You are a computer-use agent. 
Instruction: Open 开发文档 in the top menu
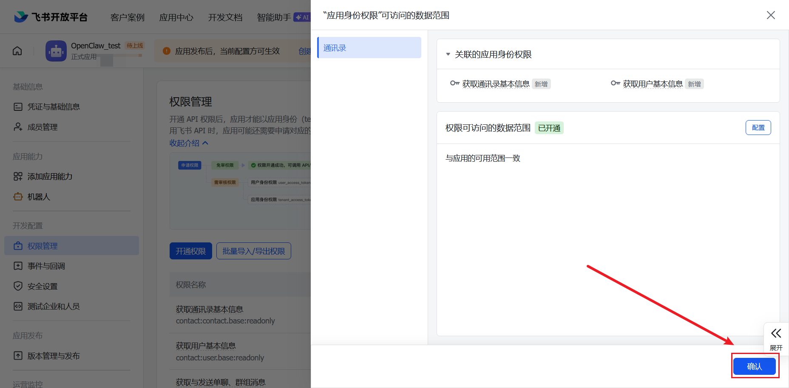(225, 17)
